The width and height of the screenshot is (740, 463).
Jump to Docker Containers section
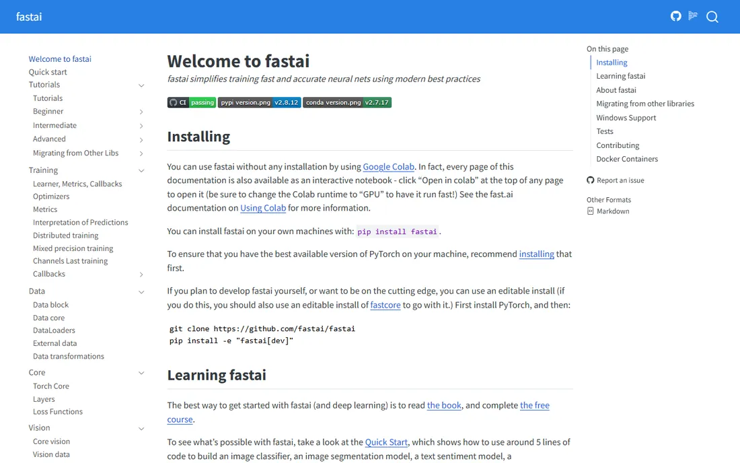tap(627, 159)
